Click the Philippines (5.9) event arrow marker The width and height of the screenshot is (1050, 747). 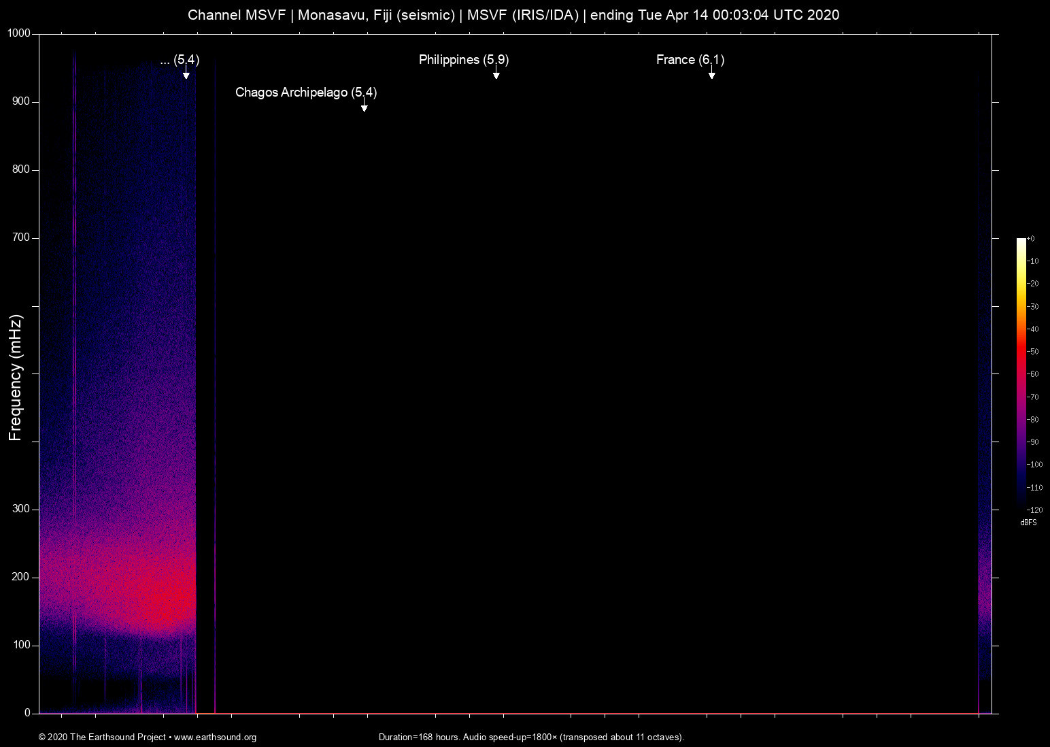coord(496,75)
